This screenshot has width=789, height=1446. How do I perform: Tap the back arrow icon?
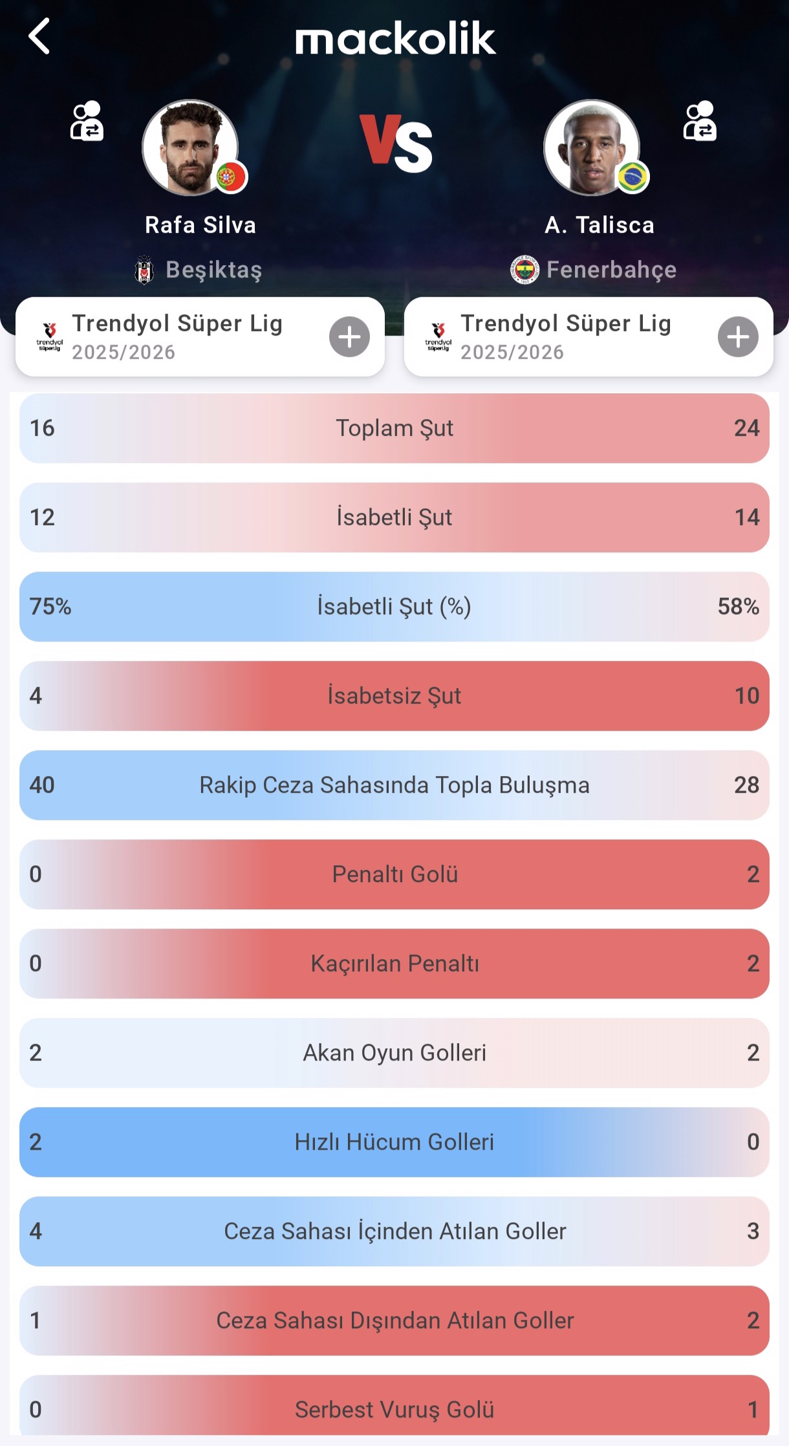coord(39,36)
